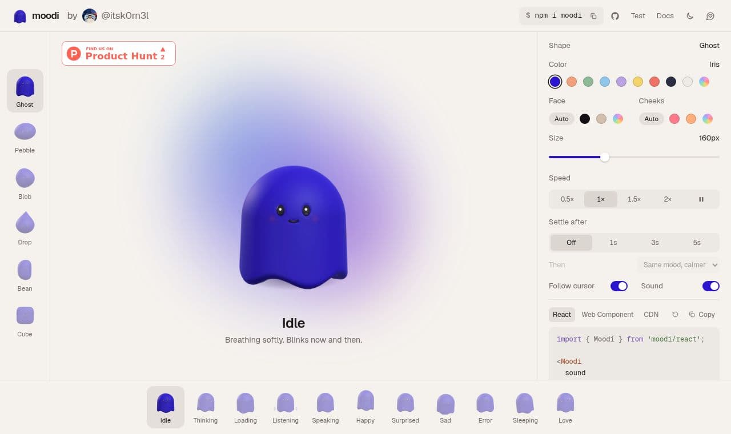Pick the Sleeping mood
Viewport: 731px width, 434px height.
(x=525, y=407)
